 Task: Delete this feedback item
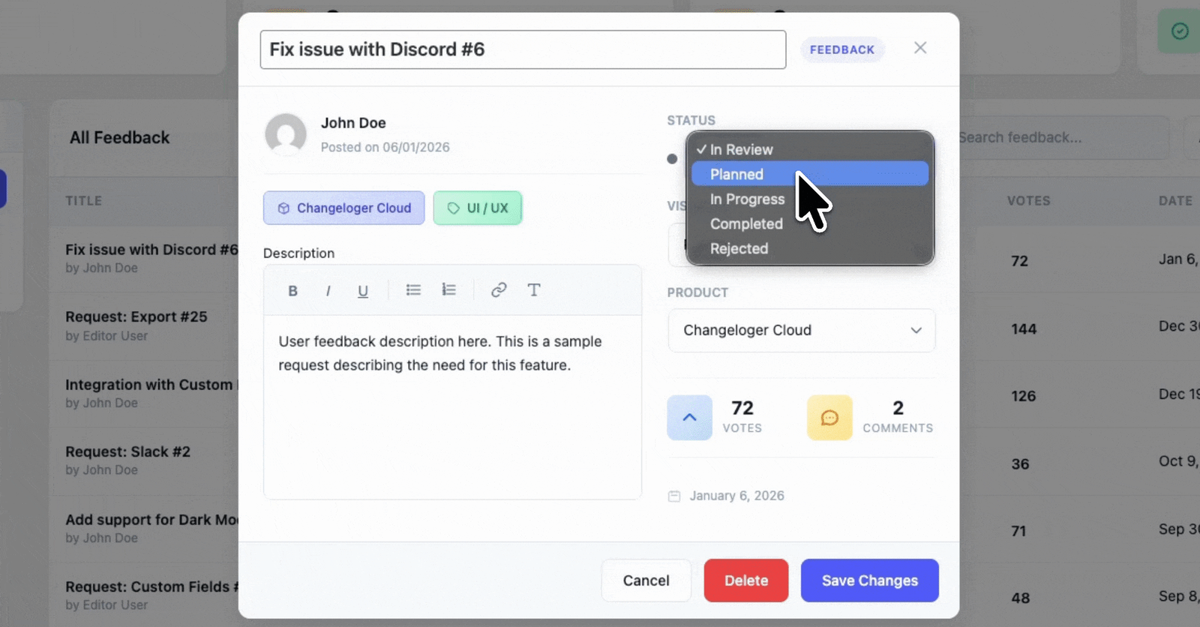(746, 580)
